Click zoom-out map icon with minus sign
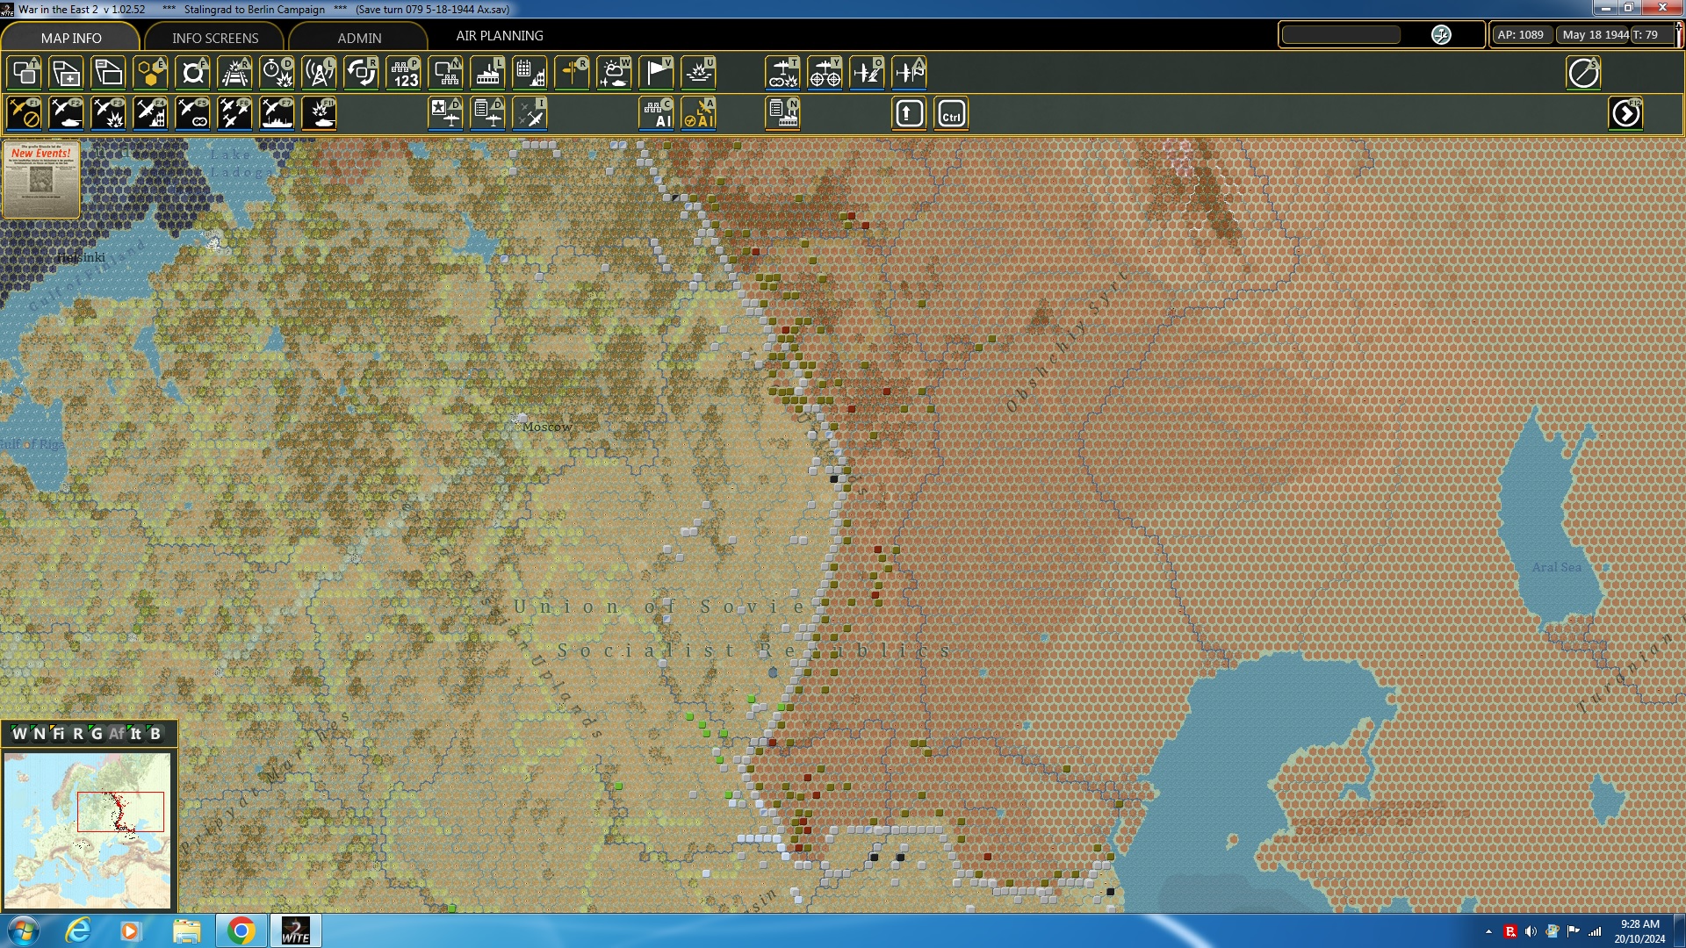This screenshot has height=948, width=1686. coord(108,73)
